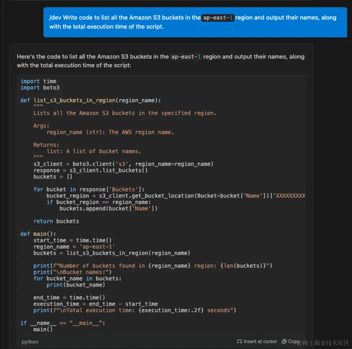The image size is (352, 349).
Task: Click the Copy button under the code block
Action: click(x=291, y=341)
